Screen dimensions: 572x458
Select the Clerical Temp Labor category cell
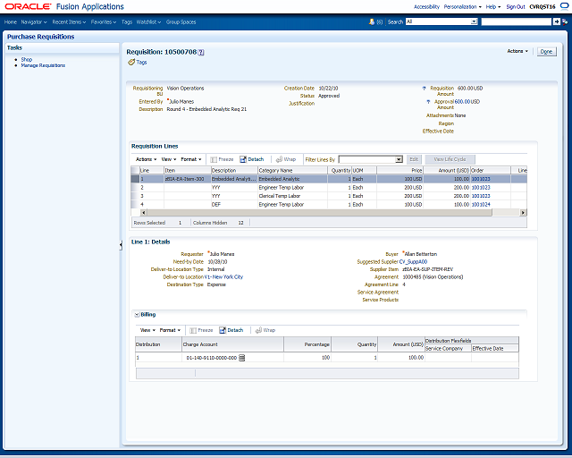point(292,196)
